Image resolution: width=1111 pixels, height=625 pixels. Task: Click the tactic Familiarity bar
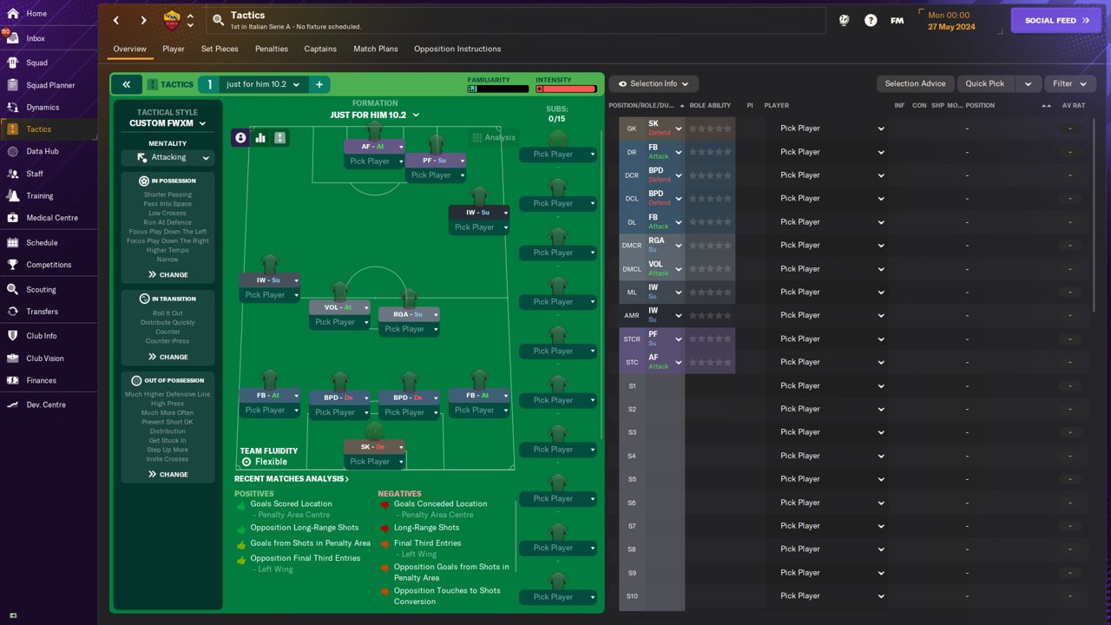coord(497,89)
